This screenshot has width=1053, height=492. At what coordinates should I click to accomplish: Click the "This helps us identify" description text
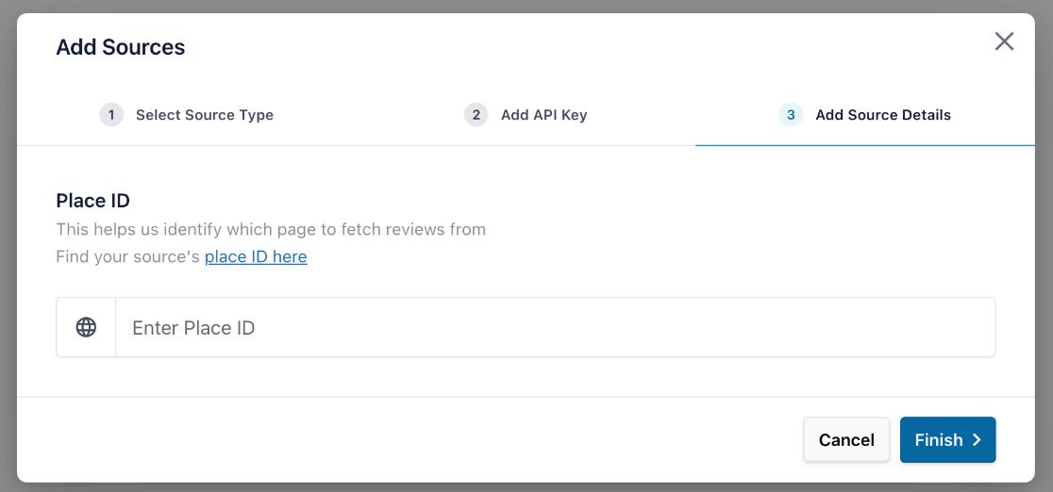[x=271, y=229]
